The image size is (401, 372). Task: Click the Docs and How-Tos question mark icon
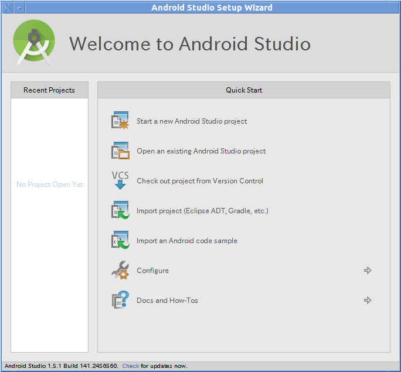(120, 300)
